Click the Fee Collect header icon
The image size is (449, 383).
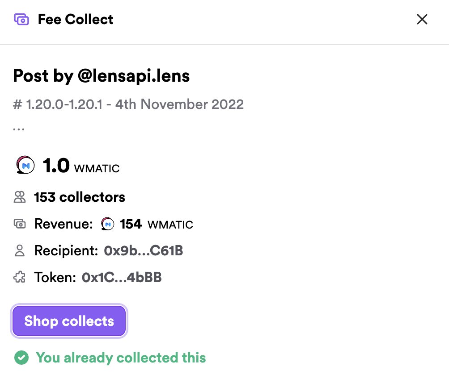21,20
